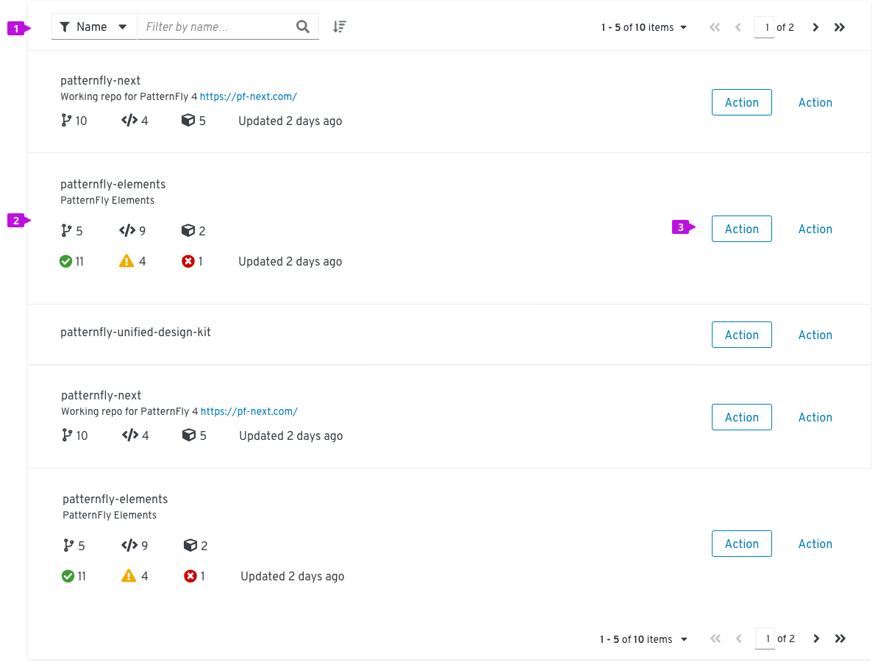Screen dimensions: 889x662
Task: Expand bottom '1 - 5 of 10 items' dropdown
Action: (643, 639)
